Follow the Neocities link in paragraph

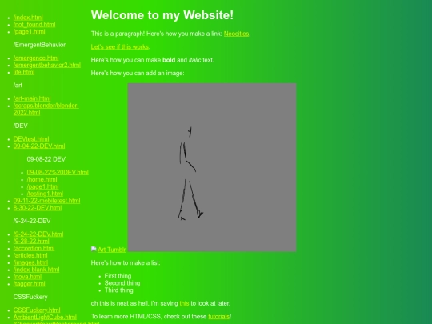[236, 34]
